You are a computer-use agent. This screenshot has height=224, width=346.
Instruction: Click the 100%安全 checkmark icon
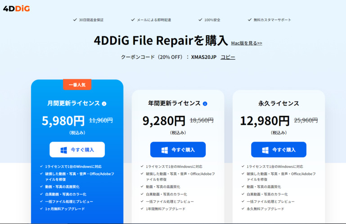pos(200,20)
